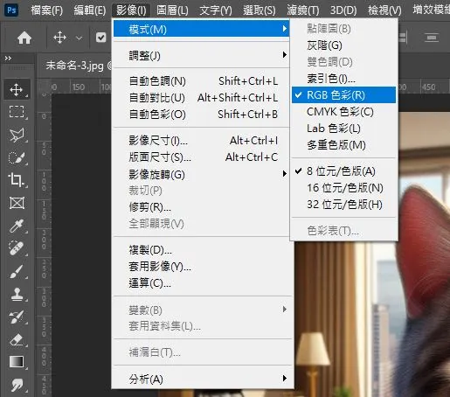Open the 檢視(V) menu
The width and height of the screenshot is (450, 397).
[x=384, y=10]
